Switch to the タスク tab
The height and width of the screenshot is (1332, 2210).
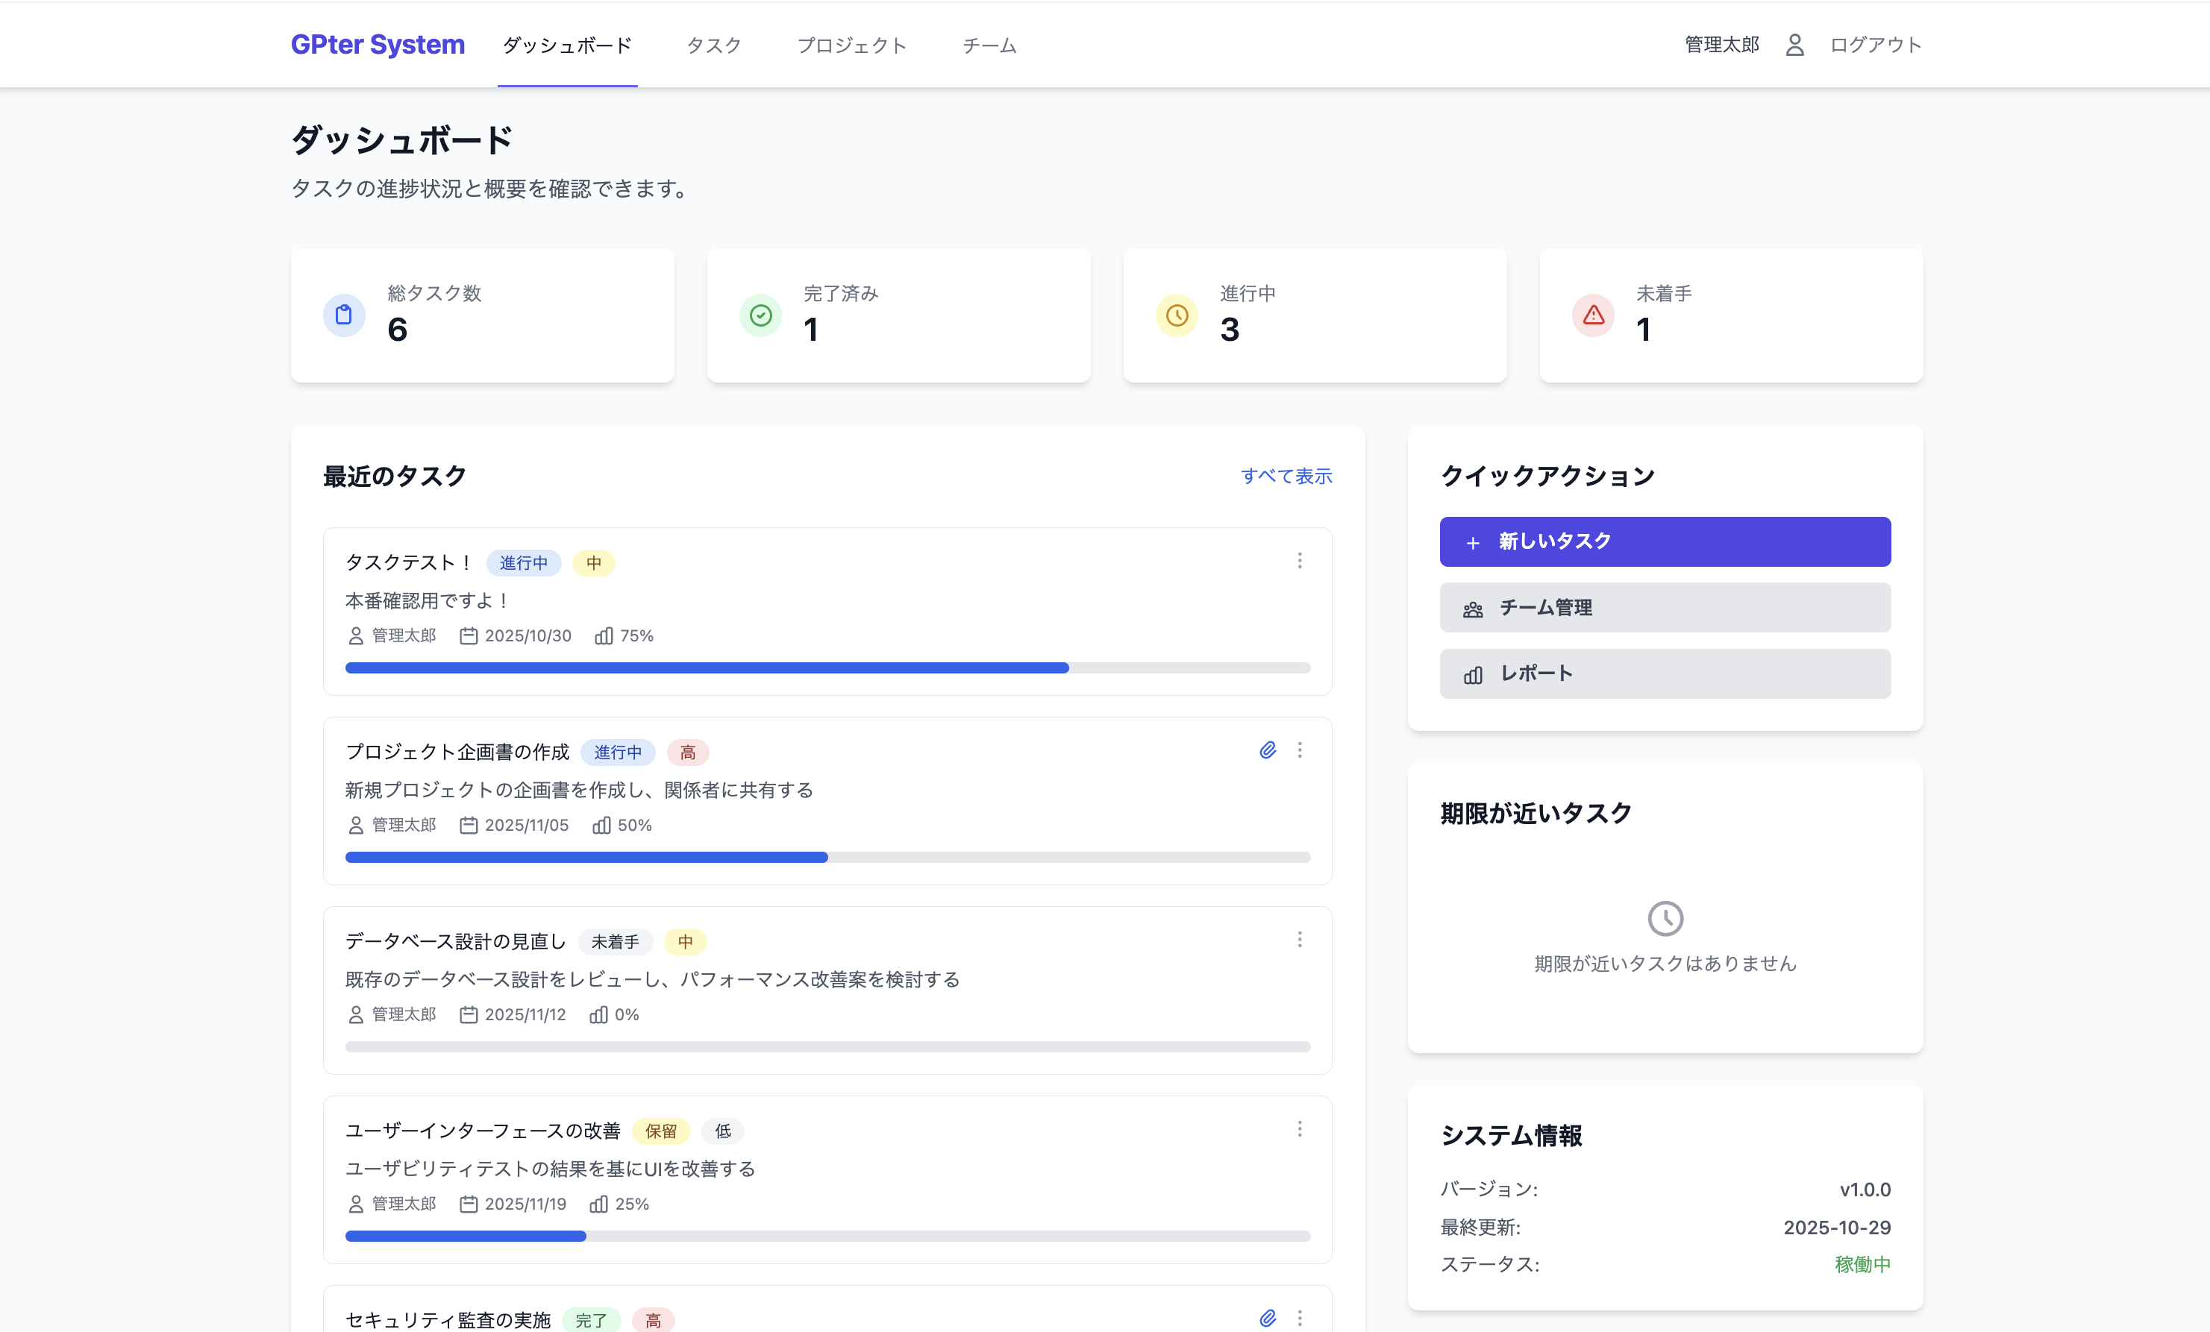point(714,45)
